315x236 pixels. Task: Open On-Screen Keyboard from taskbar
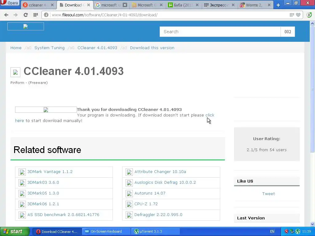pos(106,232)
